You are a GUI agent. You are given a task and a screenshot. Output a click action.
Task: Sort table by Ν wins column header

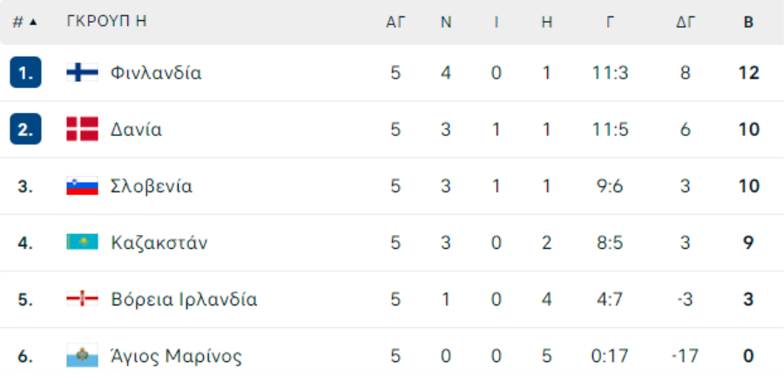pos(446,23)
